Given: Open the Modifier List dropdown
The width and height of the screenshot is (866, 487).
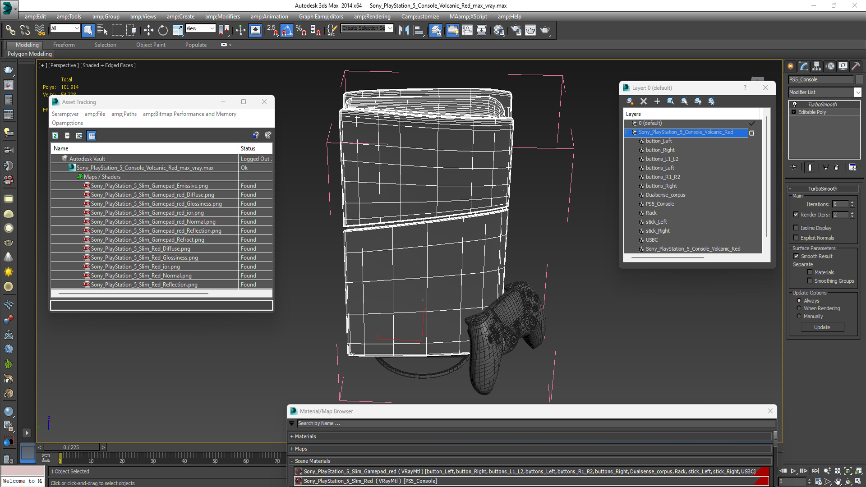Looking at the screenshot, I should [x=825, y=92].
